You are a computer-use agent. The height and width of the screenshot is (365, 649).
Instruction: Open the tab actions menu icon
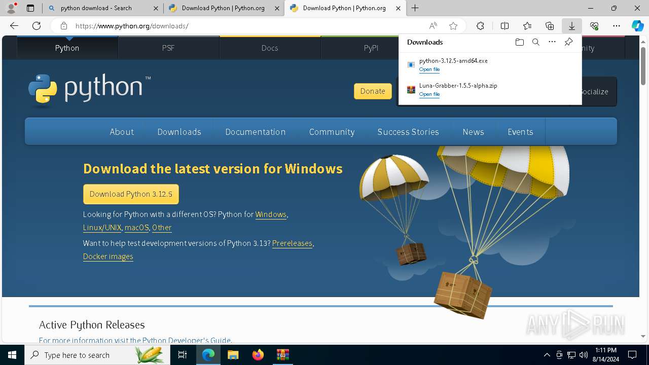point(30,8)
